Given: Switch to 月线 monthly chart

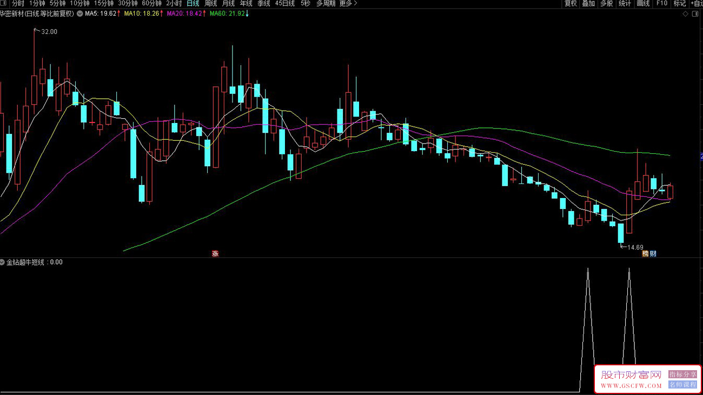Looking at the screenshot, I should point(228,3).
